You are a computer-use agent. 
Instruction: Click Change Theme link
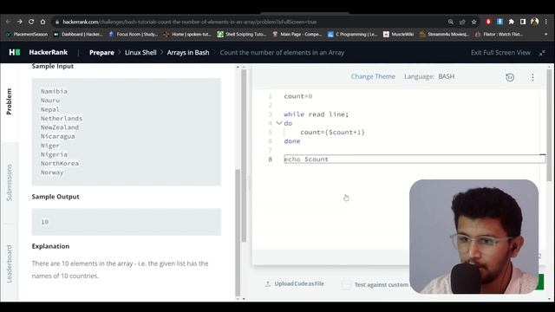(373, 76)
